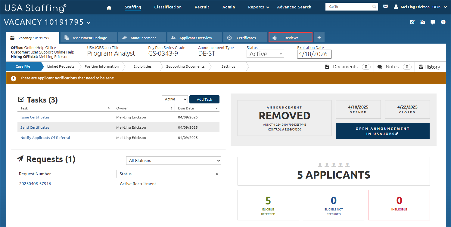Open the help question mark icon
Screen dimensions: 451x227
(443, 22)
